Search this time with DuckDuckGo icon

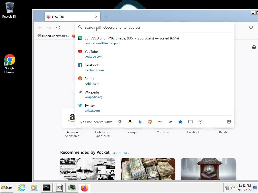tap(150, 122)
